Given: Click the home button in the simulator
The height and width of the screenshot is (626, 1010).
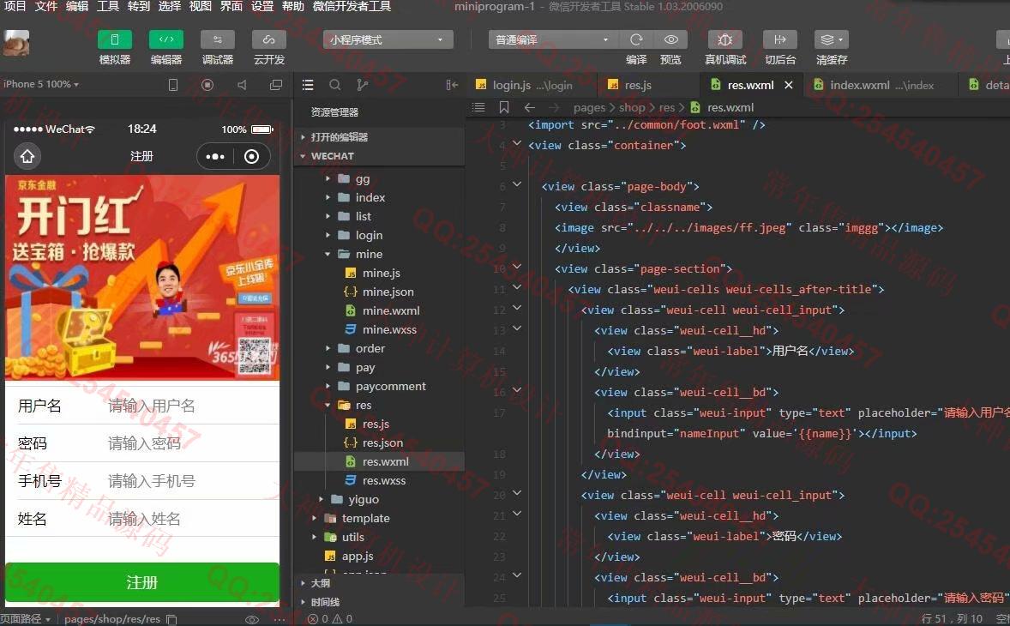Looking at the screenshot, I should [x=27, y=156].
